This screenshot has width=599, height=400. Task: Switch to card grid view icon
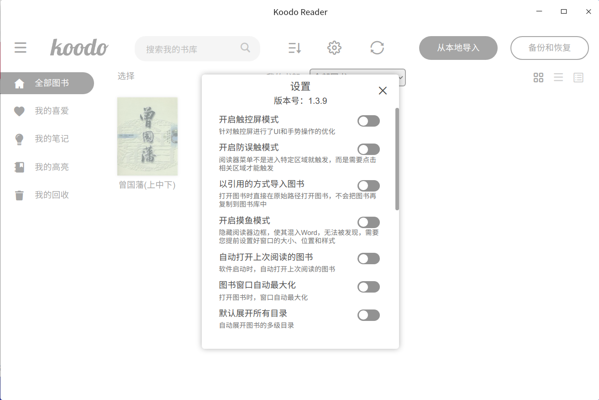pyautogui.click(x=538, y=78)
